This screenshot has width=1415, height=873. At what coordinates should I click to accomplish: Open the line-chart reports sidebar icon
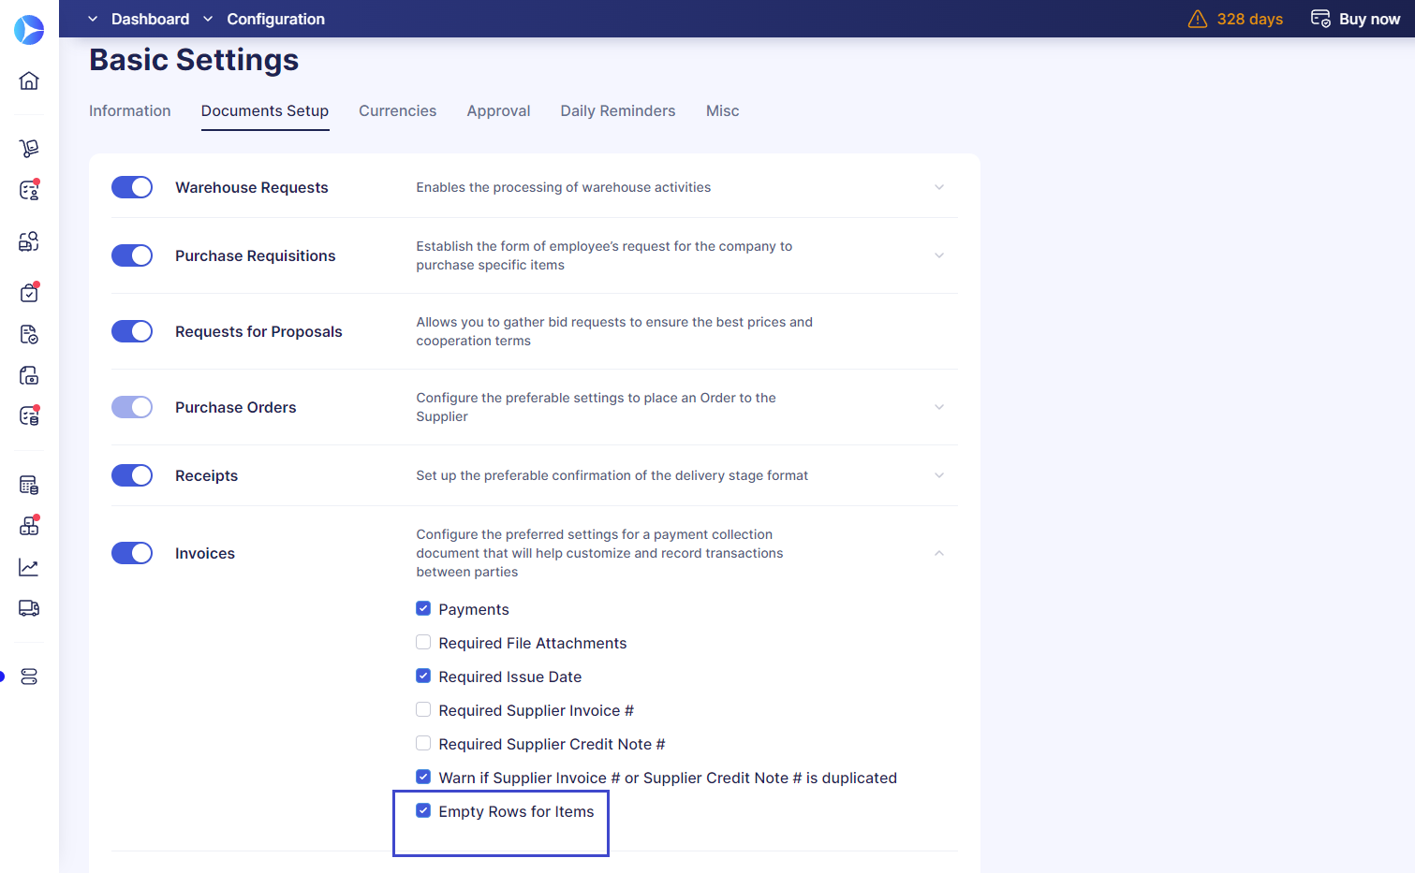pos(29,567)
